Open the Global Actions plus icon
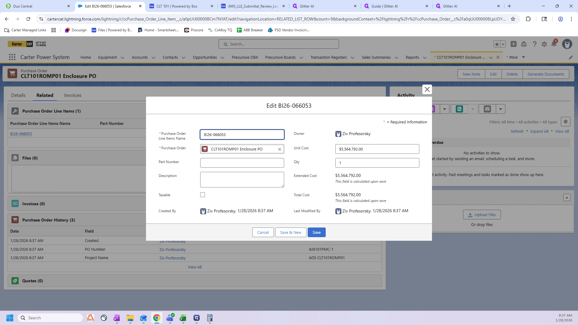This screenshot has height=325, width=578. tap(514, 44)
